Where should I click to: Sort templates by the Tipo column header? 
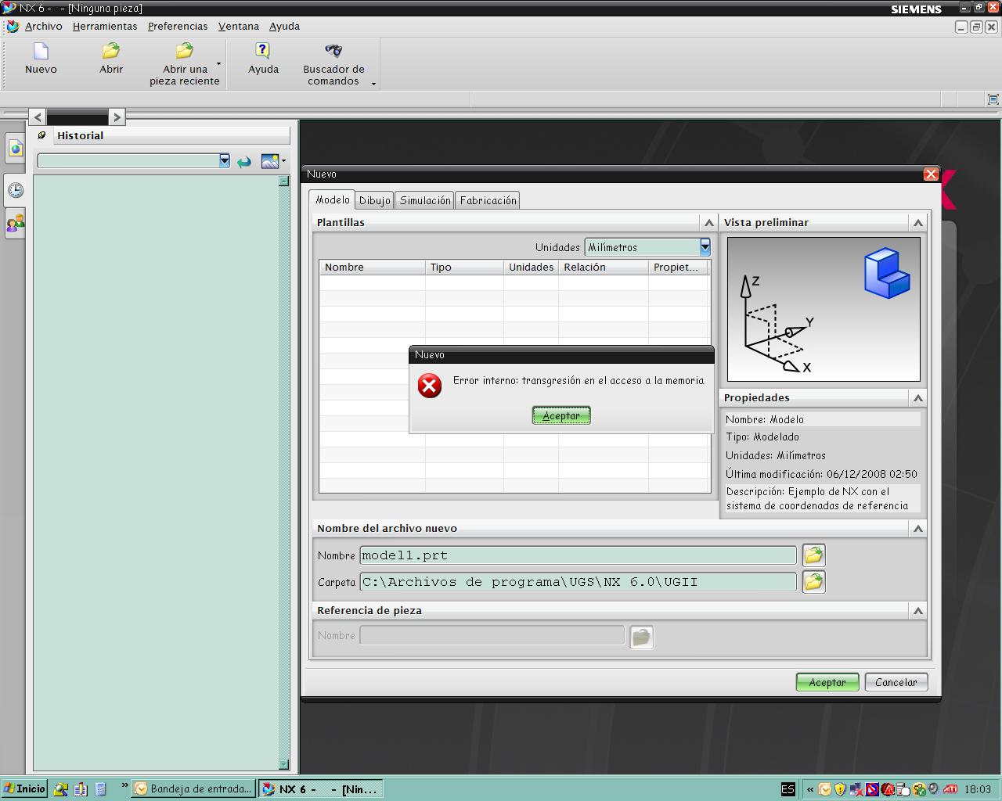464,268
